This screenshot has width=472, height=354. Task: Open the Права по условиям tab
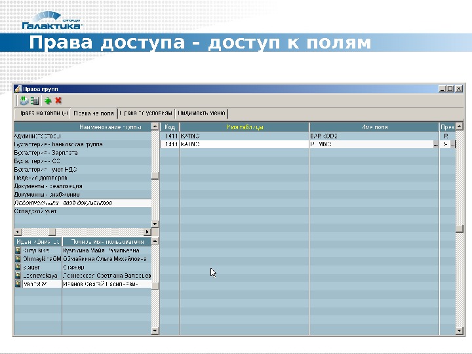146,113
